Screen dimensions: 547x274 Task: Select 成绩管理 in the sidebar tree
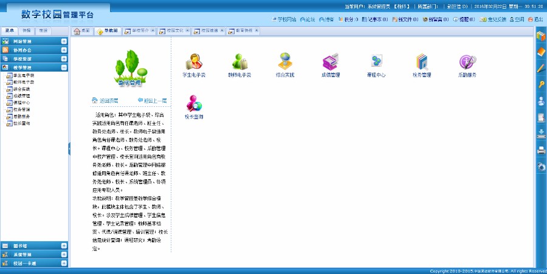pos(22,96)
